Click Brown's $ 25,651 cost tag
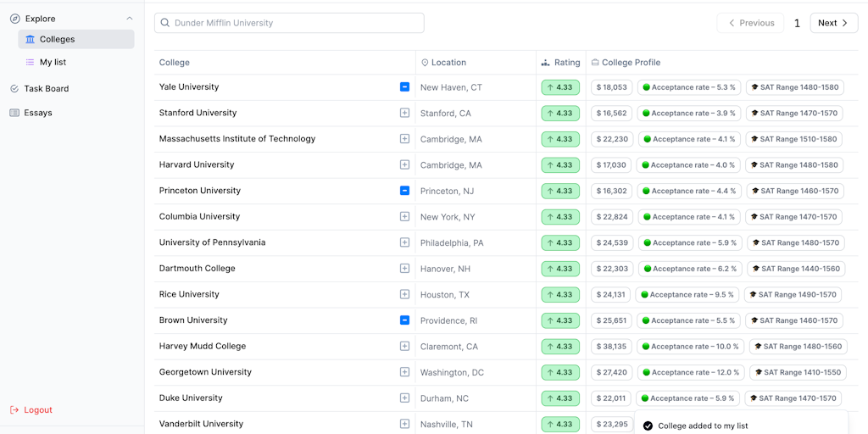This screenshot has width=868, height=434. pyautogui.click(x=612, y=320)
